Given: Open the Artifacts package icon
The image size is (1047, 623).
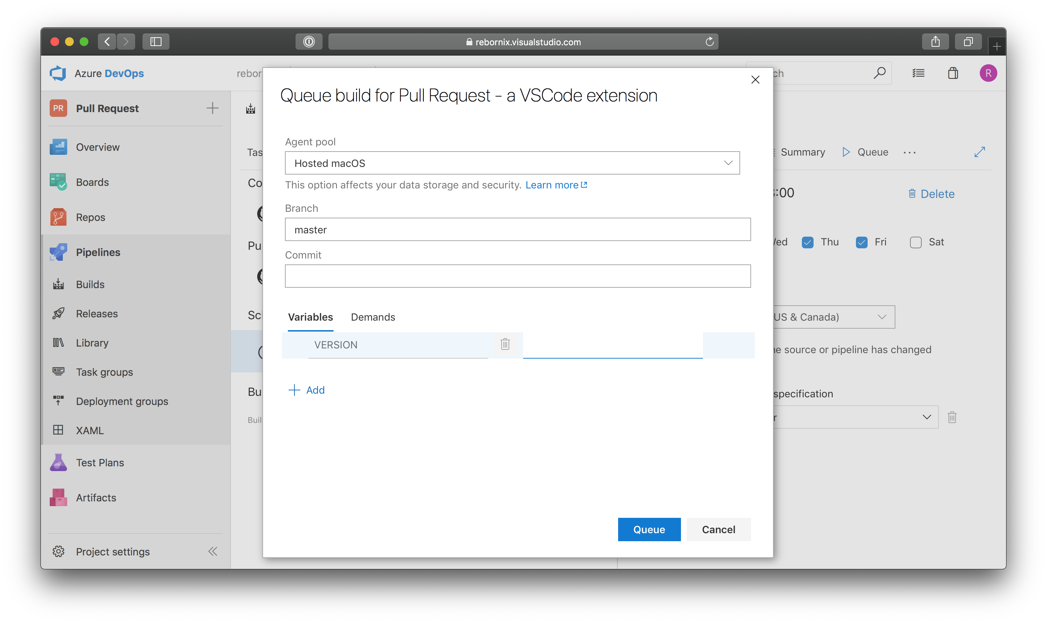Looking at the screenshot, I should (x=58, y=497).
